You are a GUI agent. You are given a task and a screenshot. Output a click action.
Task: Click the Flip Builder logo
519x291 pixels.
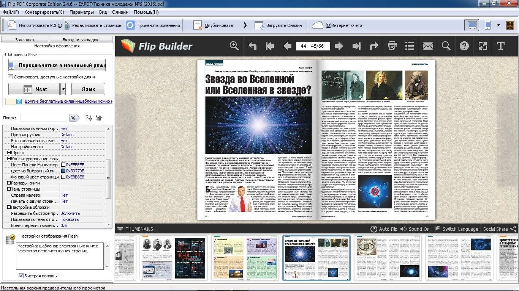[157, 46]
